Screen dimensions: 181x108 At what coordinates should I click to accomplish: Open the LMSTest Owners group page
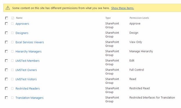point(26,70)
